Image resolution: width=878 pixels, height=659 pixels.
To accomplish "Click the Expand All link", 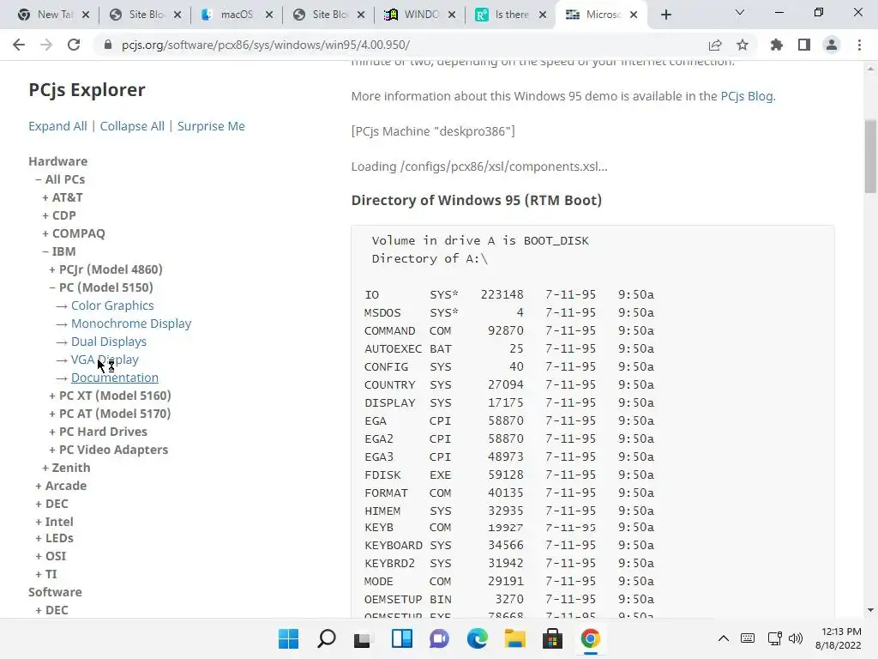I will point(57,126).
